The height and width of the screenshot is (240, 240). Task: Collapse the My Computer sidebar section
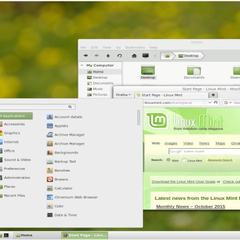pos(82,65)
